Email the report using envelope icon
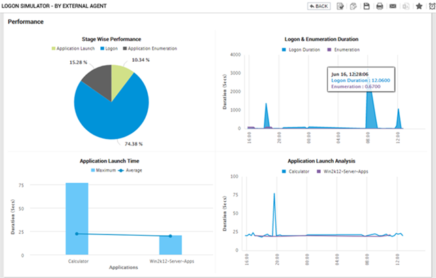Screen dimensions: 436x278 click(392, 6)
